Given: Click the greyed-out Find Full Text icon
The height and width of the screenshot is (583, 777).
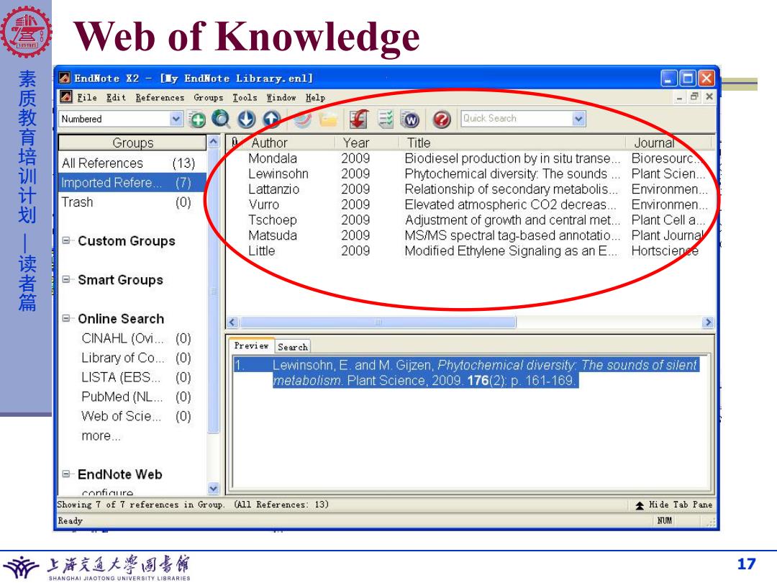Looking at the screenshot, I should (x=302, y=119).
